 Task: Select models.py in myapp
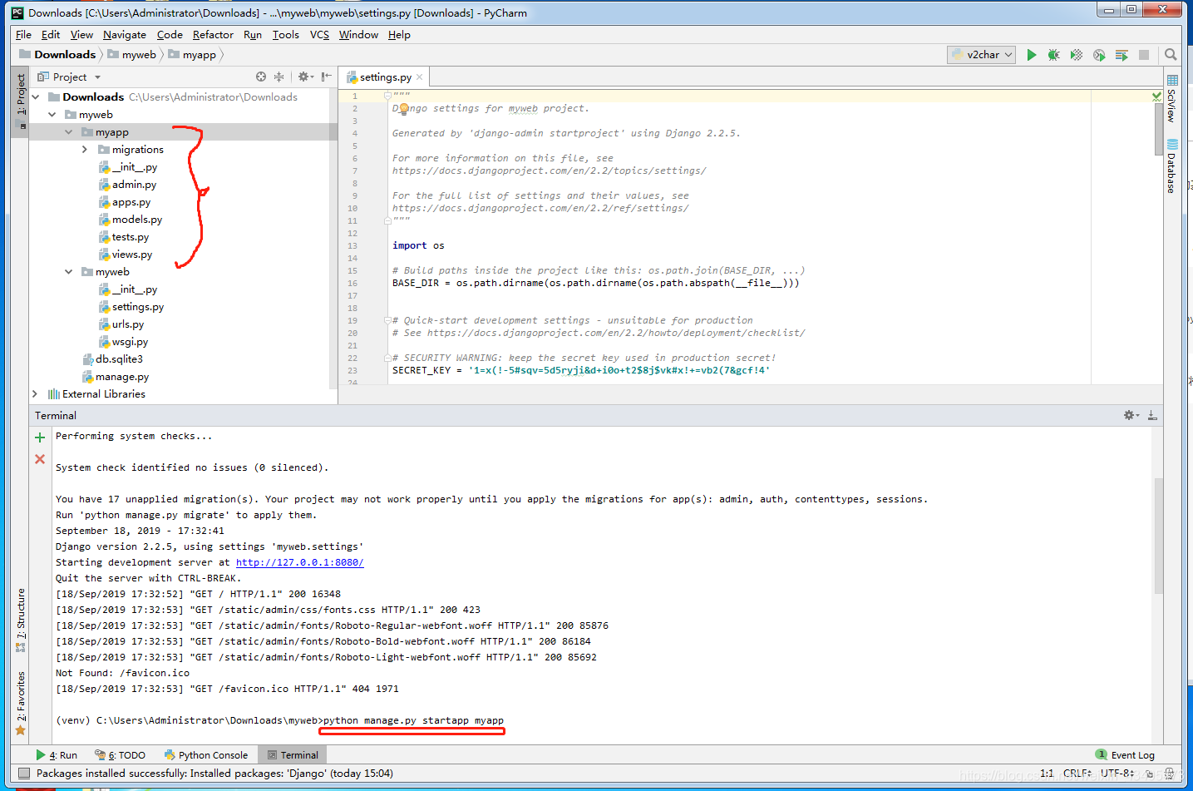pos(137,220)
